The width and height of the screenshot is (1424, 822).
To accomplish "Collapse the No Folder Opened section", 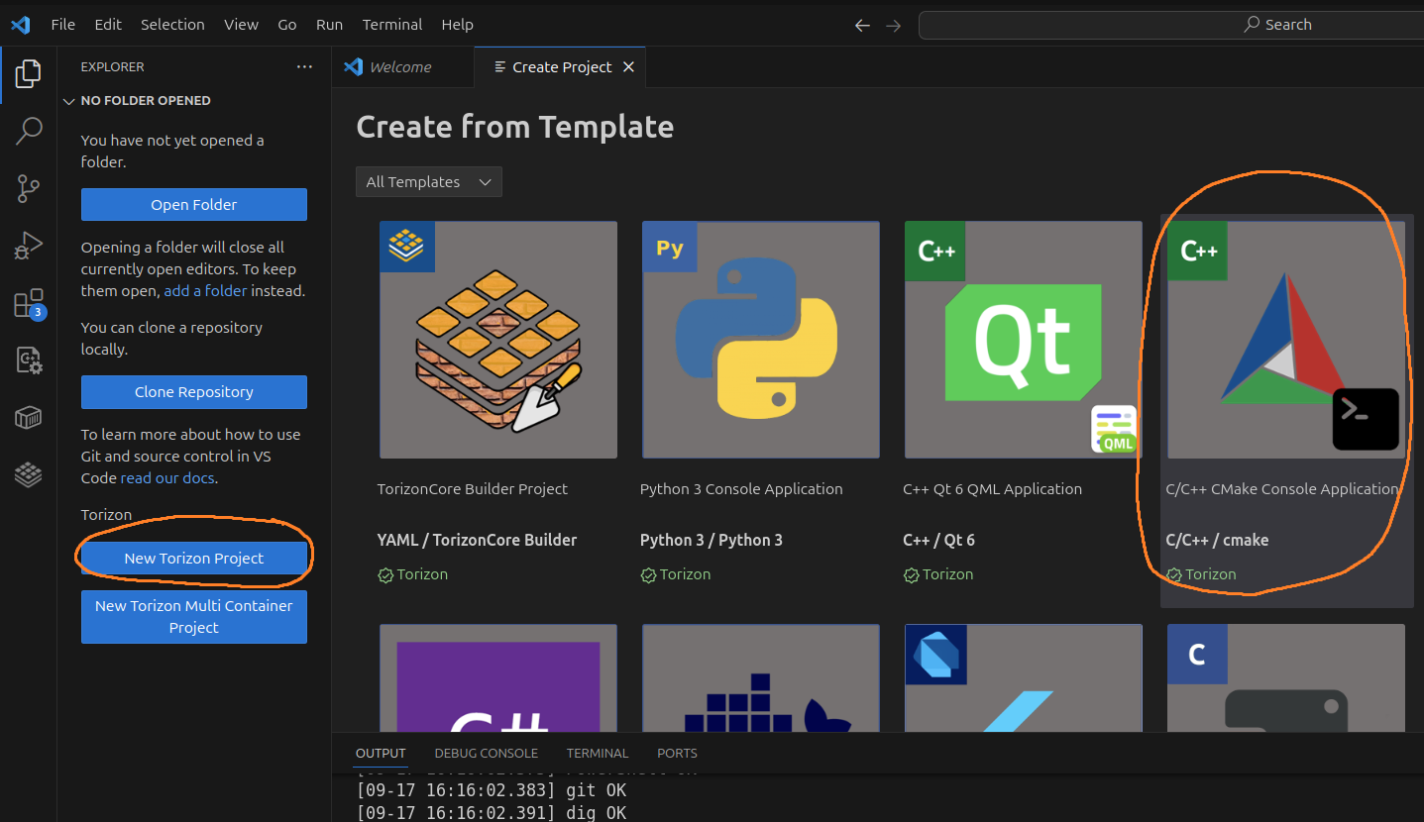I will click(69, 101).
